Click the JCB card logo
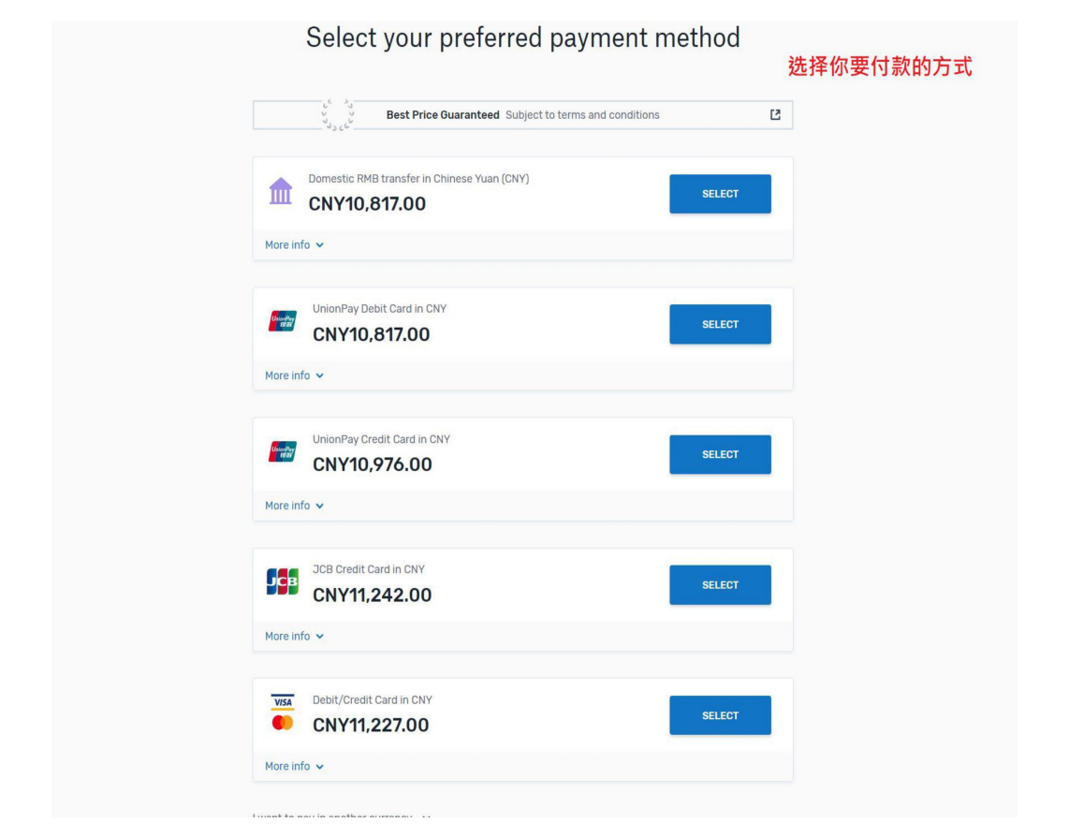The height and width of the screenshot is (838, 1069). pos(283,581)
